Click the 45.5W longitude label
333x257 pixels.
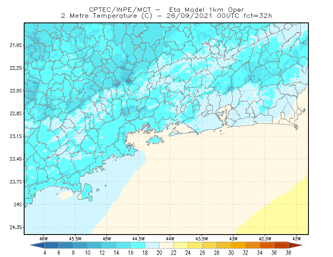click(x=75, y=239)
